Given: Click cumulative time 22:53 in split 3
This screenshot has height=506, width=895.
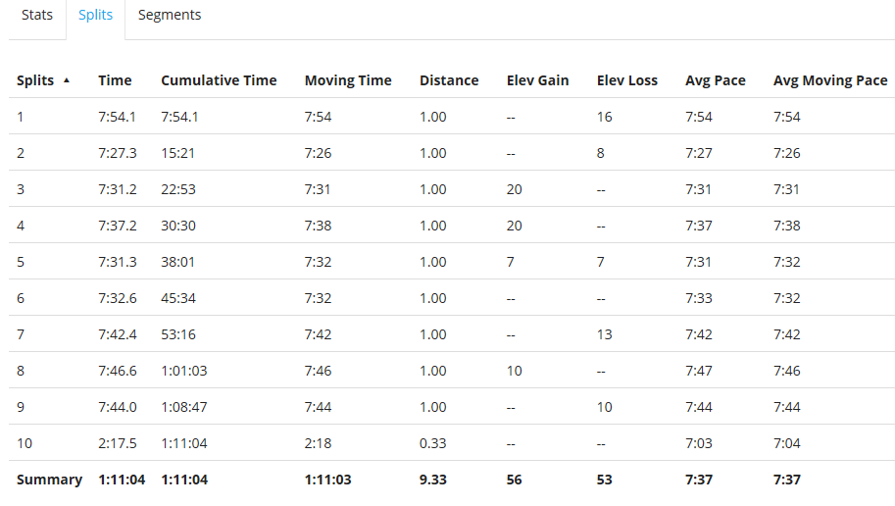Looking at the screenshot, I should [x=178, y=189].
